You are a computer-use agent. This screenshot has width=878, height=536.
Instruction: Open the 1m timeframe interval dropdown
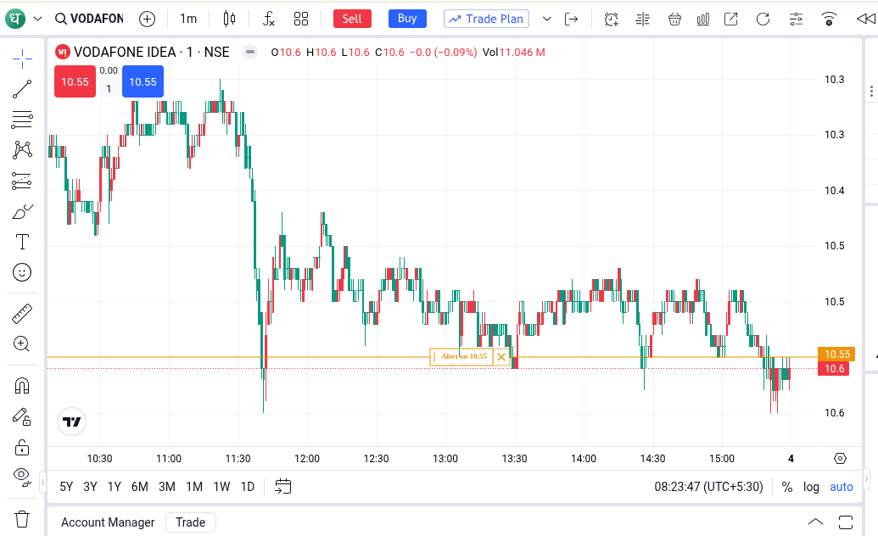(x=188, y=19)
